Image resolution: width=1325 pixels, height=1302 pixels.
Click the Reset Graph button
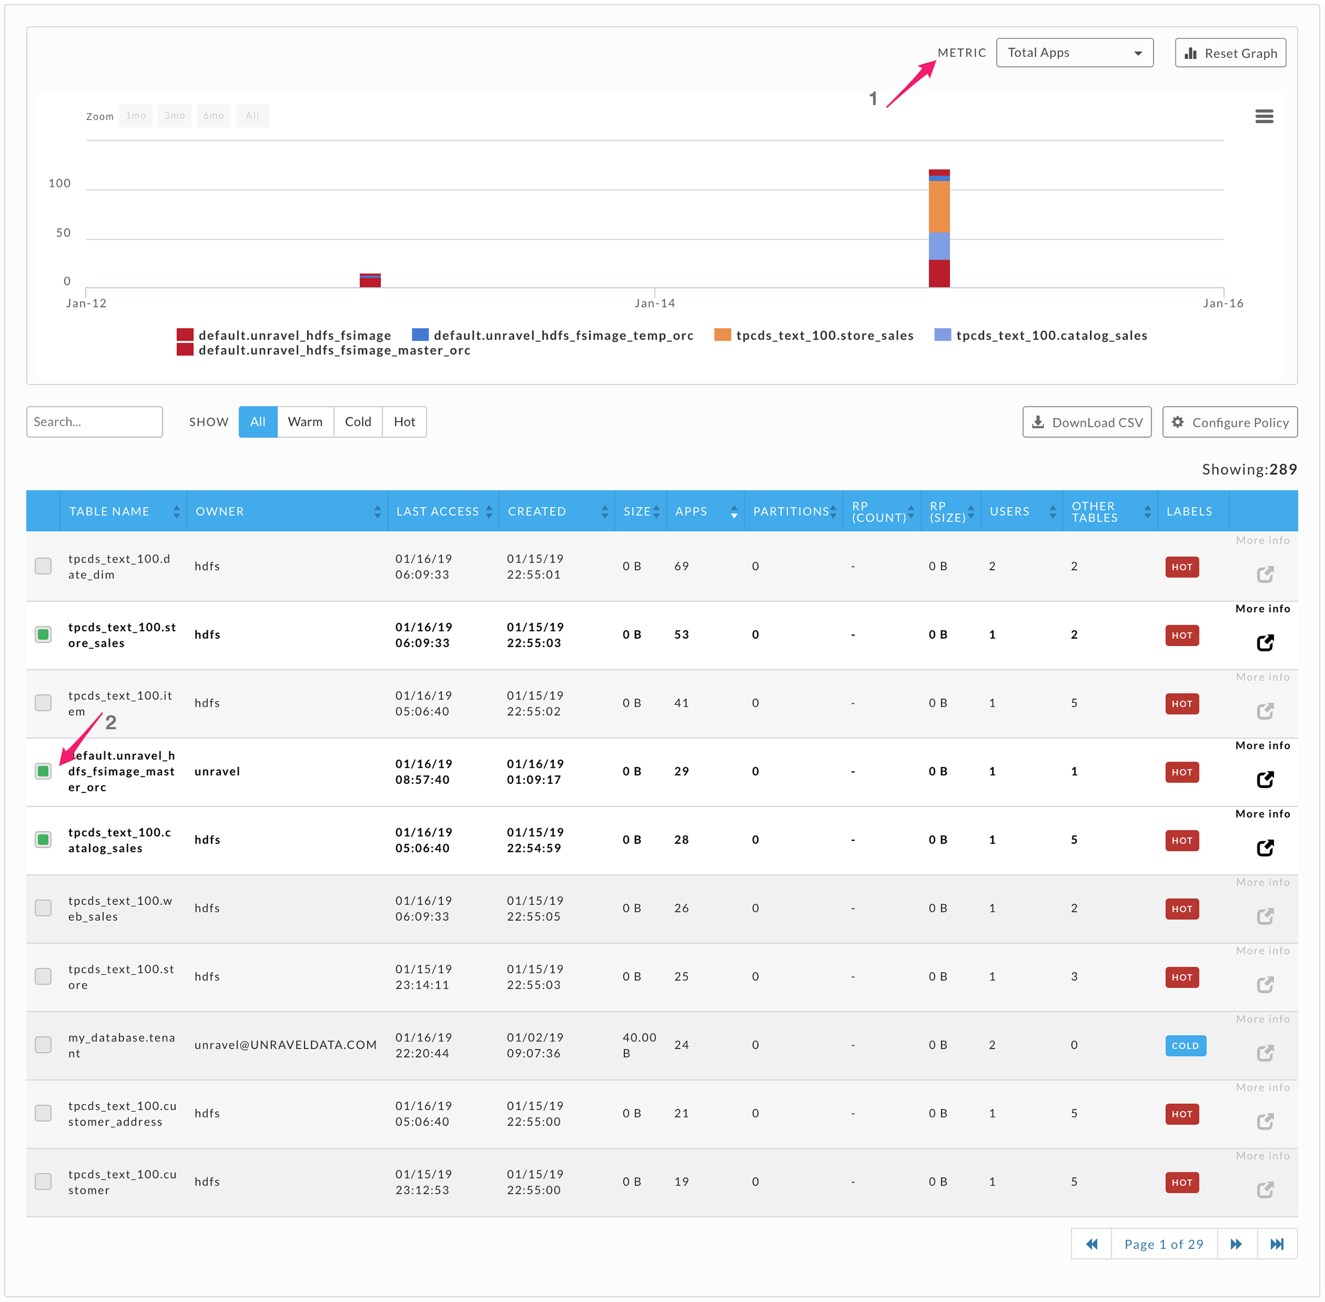point(1230,53)
